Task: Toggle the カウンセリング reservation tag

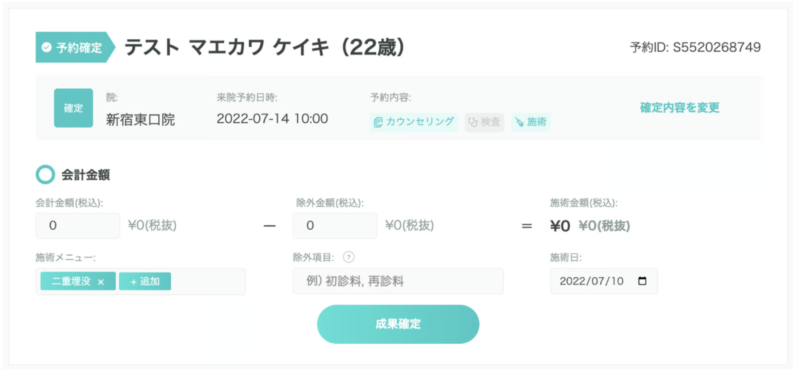Action: point(414,122)
